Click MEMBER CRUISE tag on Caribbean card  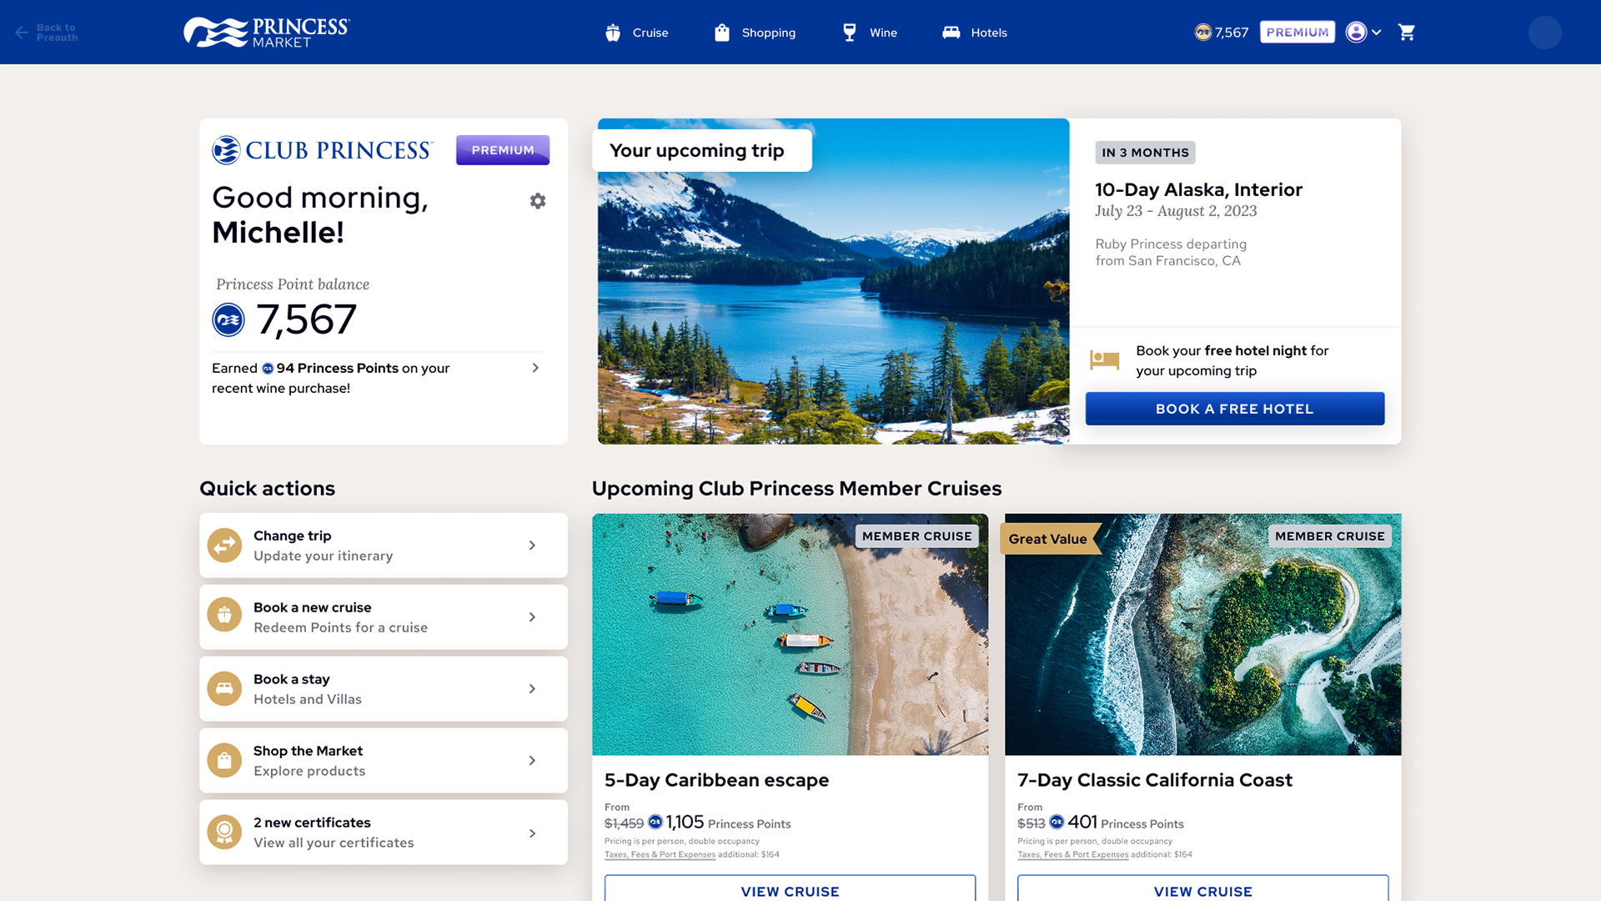(917, 536)
